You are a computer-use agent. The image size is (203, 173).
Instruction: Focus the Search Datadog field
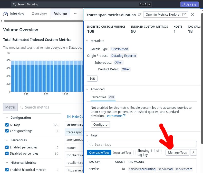tap(82, 4)
